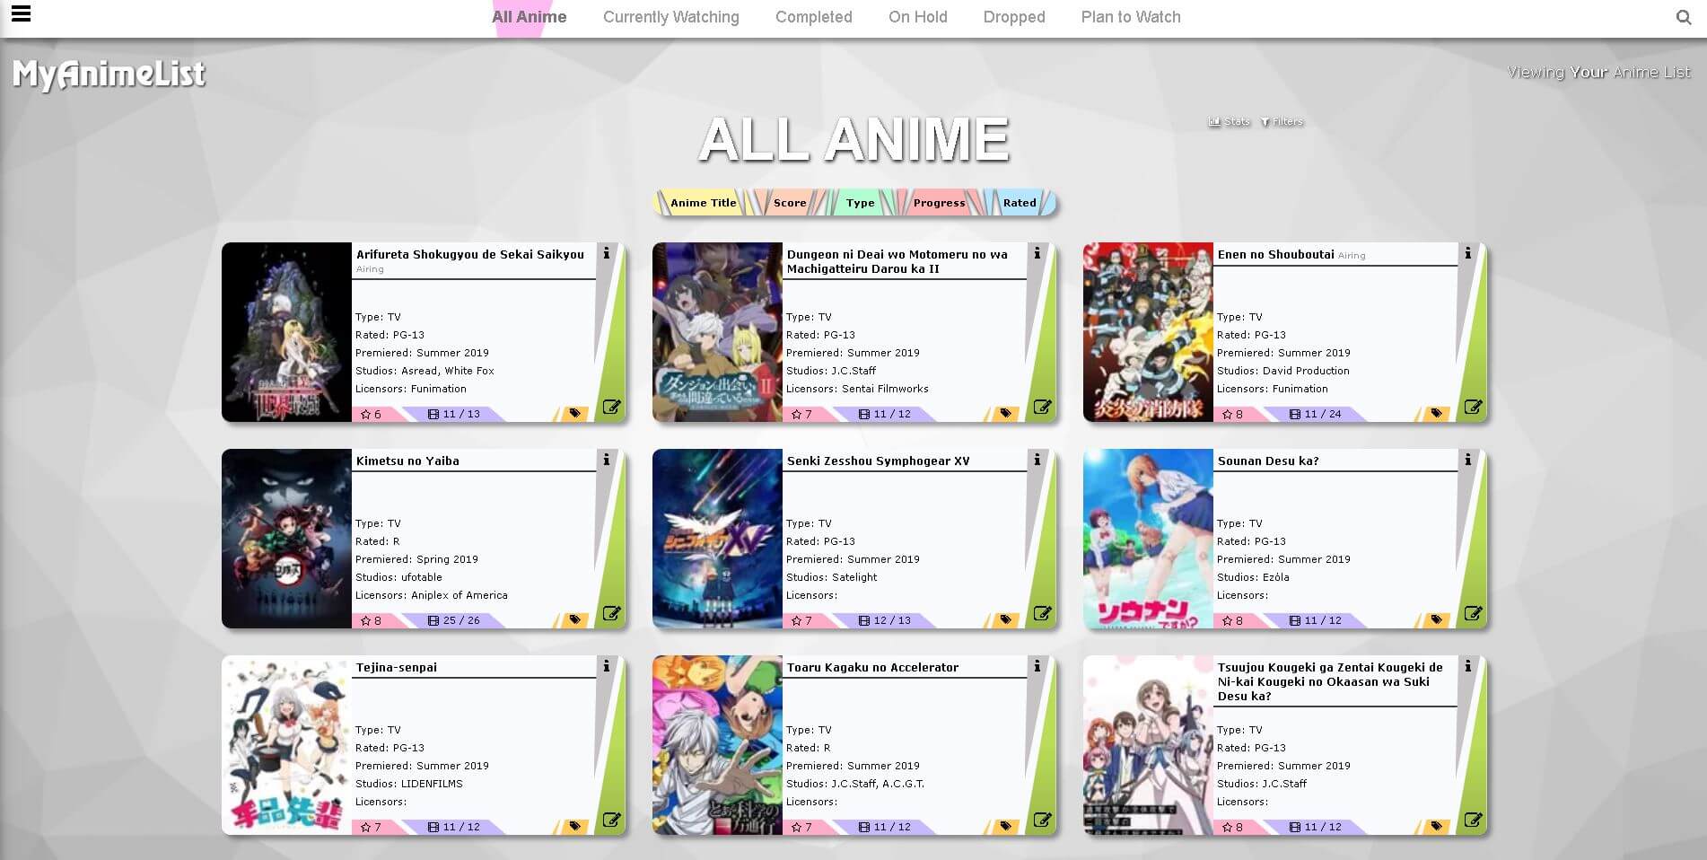Click tag icon on Toaru Kagaku no Accelerator card

click(x=1005, y=827)
